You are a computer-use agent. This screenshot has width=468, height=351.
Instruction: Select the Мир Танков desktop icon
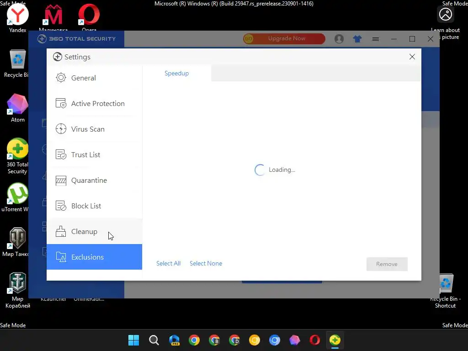[16, 242]
